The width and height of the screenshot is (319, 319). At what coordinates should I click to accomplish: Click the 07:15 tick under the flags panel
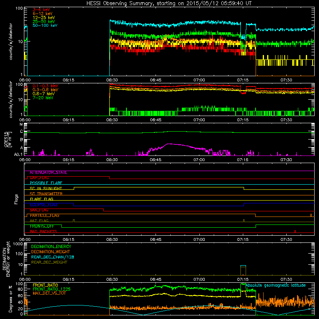[242, 240]
